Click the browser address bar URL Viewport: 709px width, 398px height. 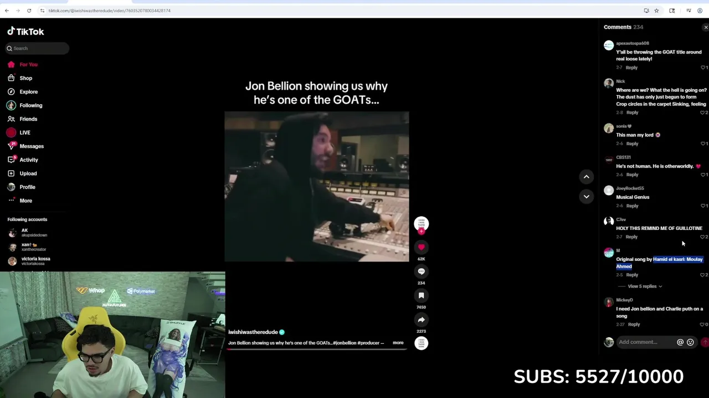[x=109, y=11]
